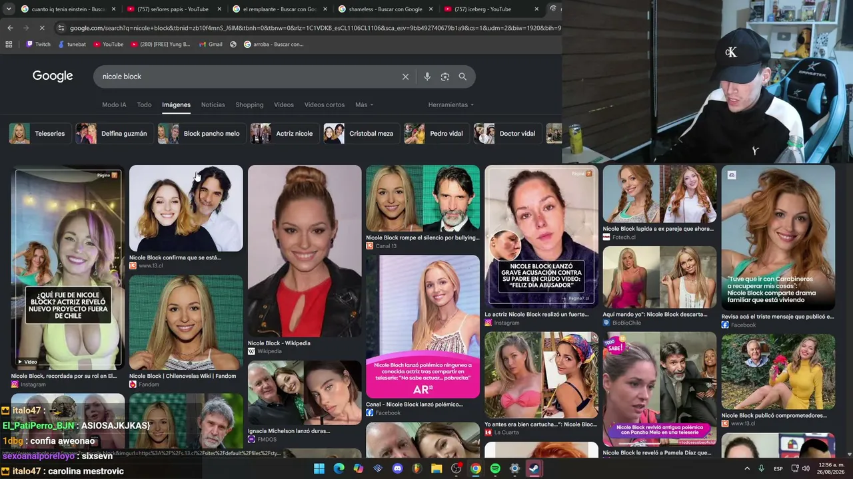Open the 'Nicole Block | Chilenovelas Wiki | Fandom' link
853x479 pixels.
coord(183,376)
